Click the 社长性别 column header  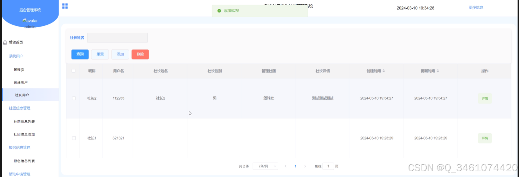tap(214, 71)
